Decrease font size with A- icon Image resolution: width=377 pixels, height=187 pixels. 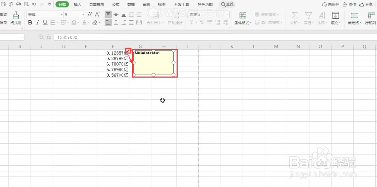click(x=97, y=14)
